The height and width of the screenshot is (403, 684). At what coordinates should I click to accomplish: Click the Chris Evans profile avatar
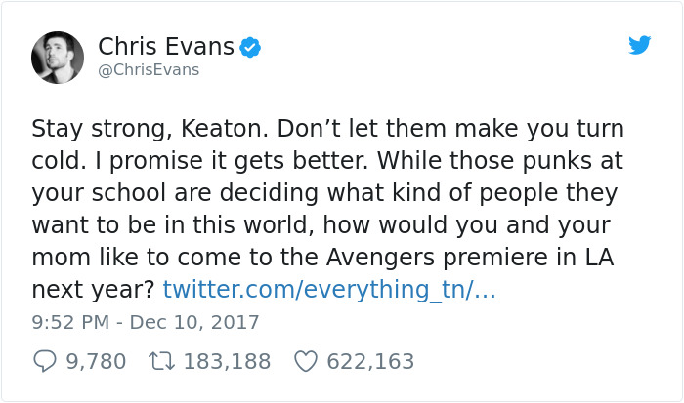[58, 57]
